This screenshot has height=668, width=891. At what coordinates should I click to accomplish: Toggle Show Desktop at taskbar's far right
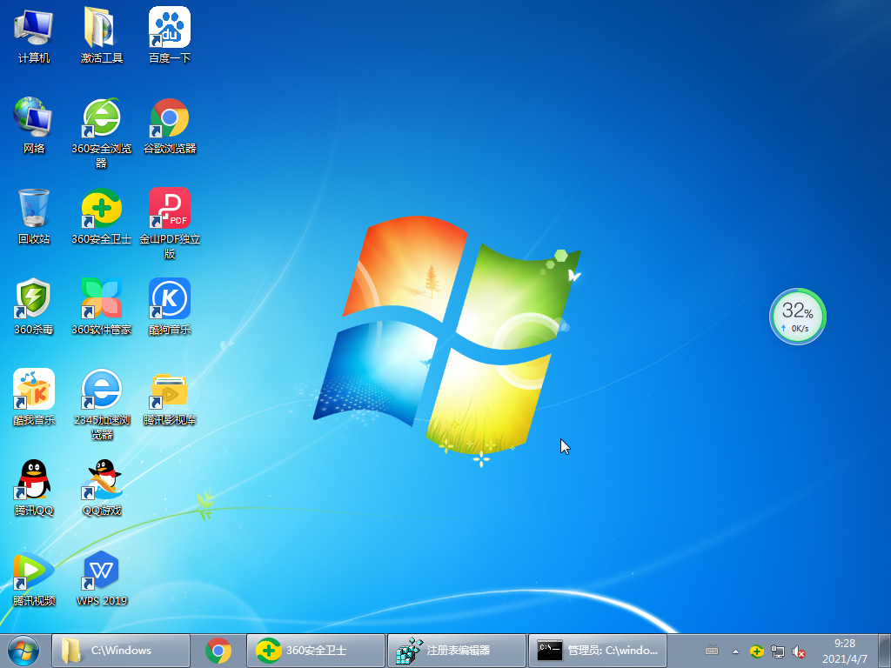[x=886, y=650]
